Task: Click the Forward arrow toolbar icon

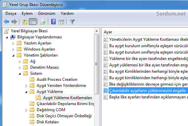Action: 14,22
